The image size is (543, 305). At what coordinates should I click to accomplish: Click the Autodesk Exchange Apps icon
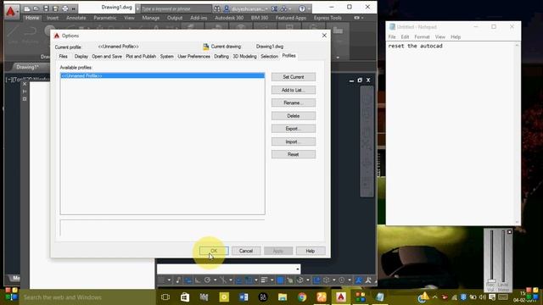pos(275,8)
